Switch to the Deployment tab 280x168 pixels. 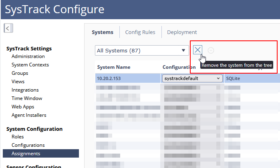click(182, 32)
